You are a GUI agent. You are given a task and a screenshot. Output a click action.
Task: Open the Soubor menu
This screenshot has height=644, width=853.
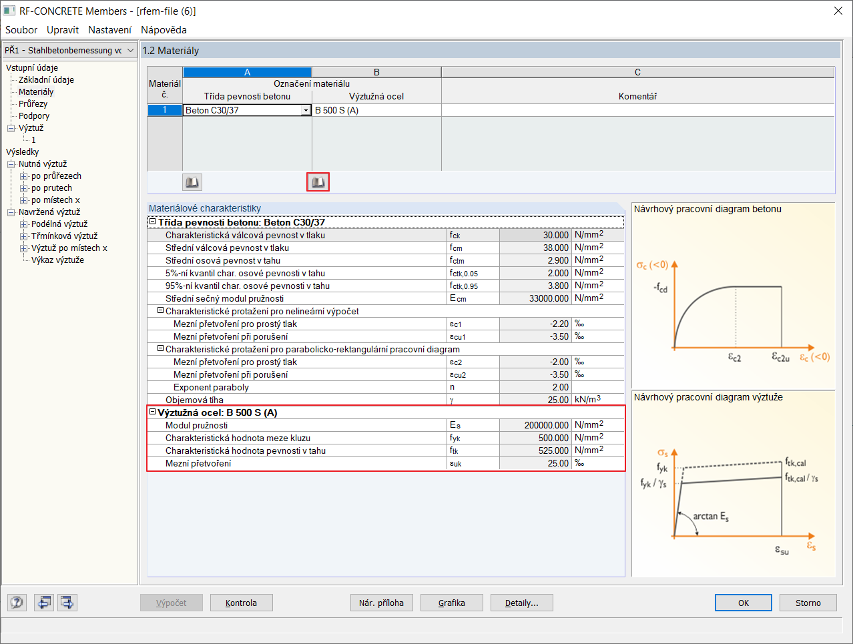[x=21, y=30]
